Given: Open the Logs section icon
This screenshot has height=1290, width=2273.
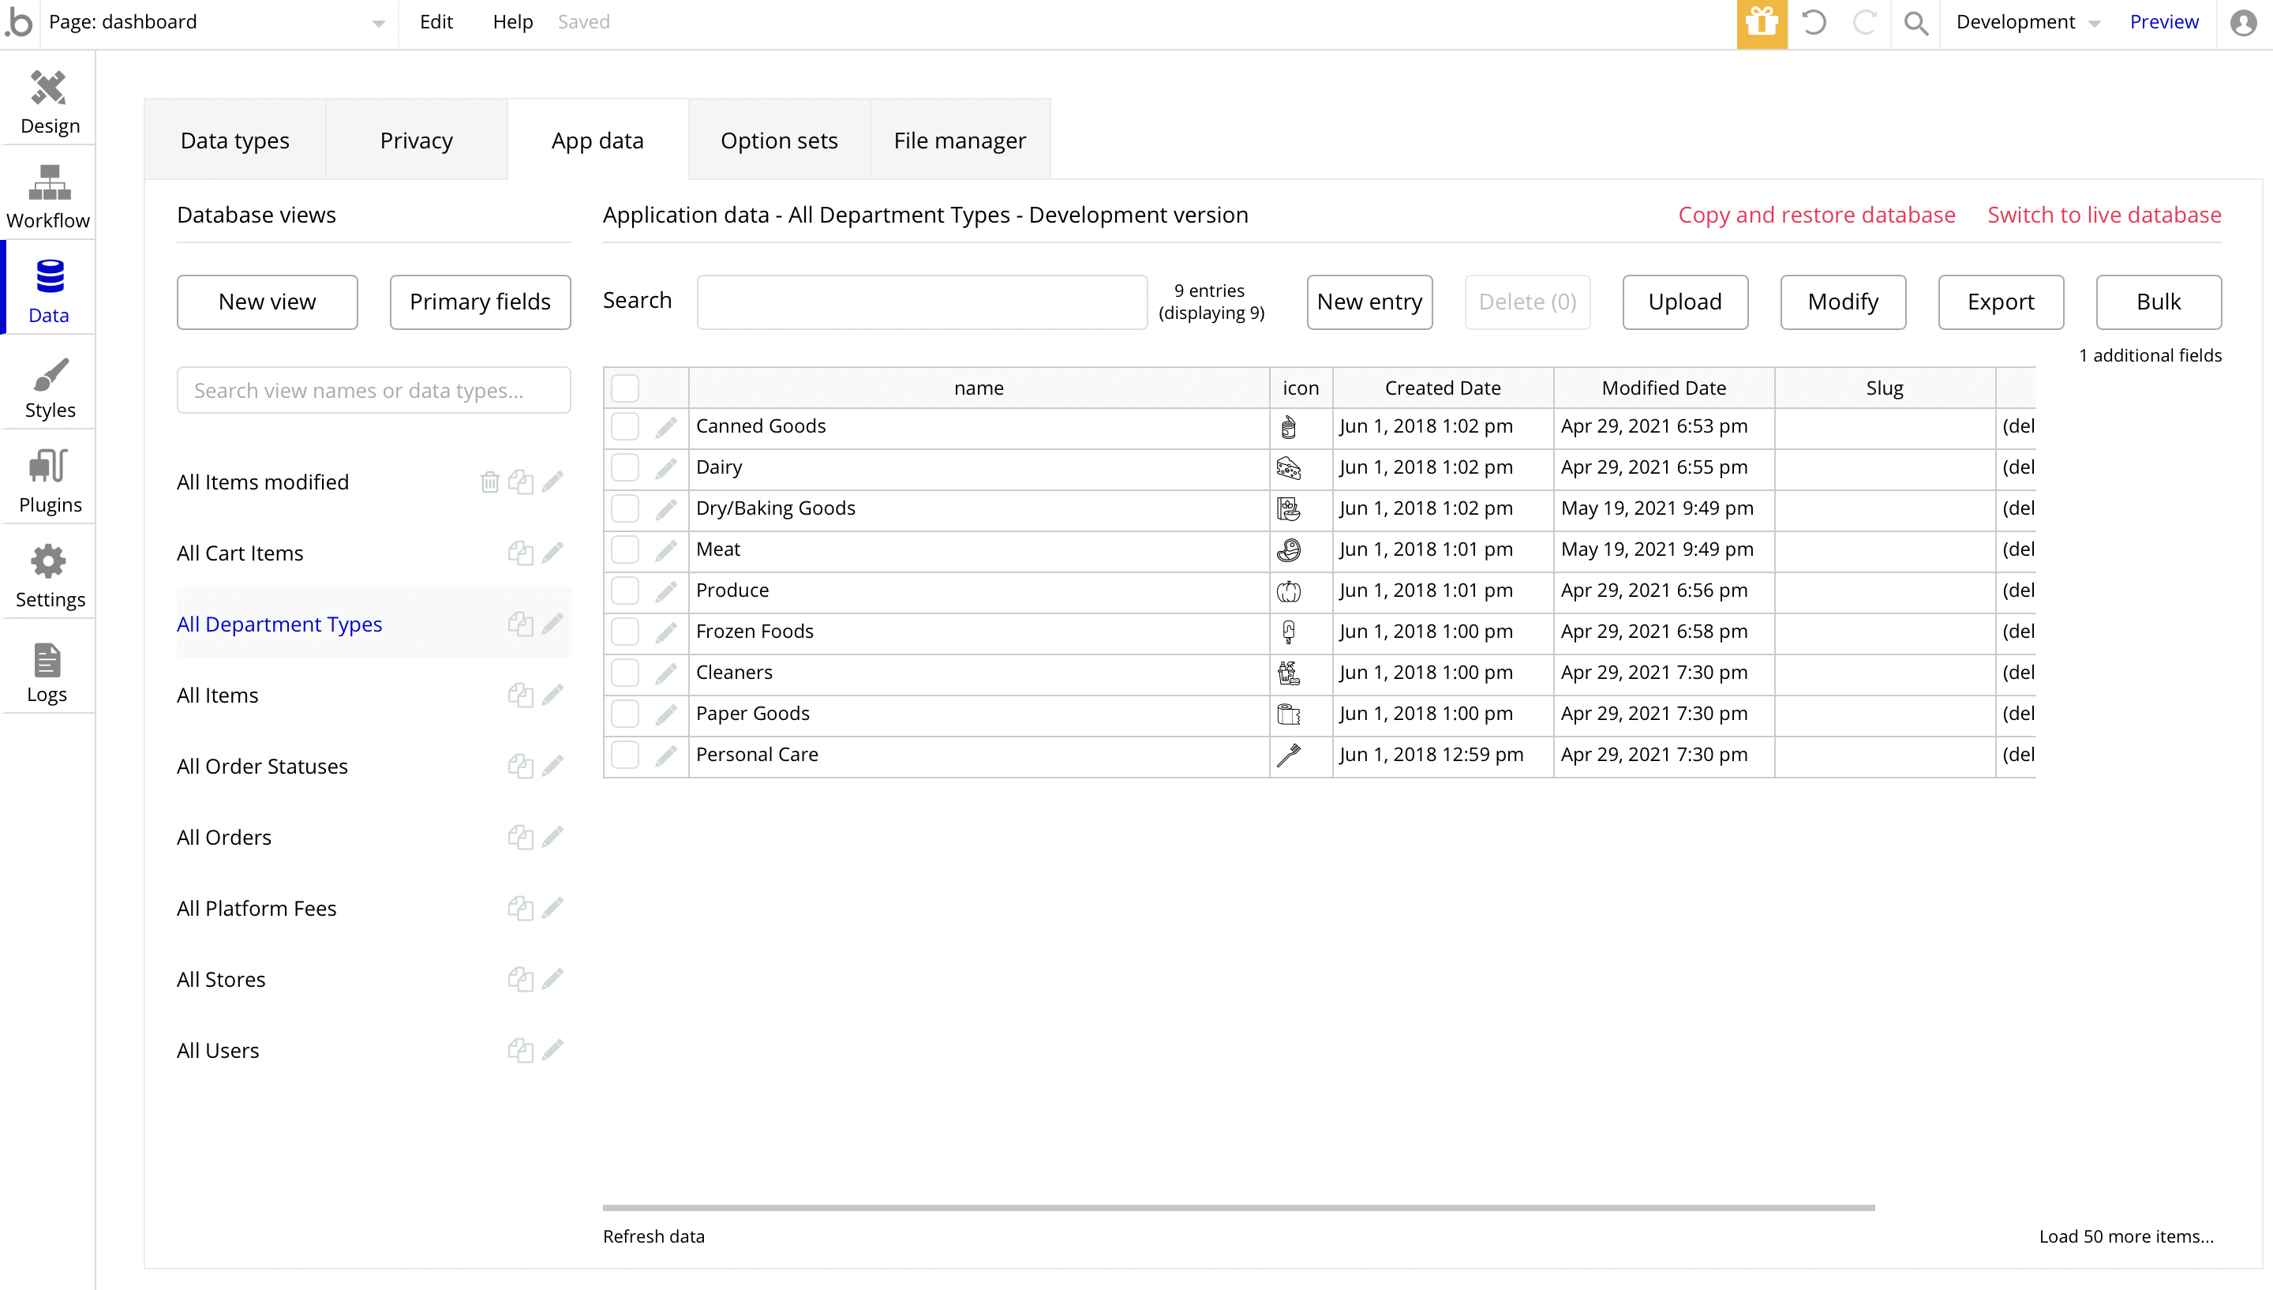Looking at the screenshot, I should point(47,660).
